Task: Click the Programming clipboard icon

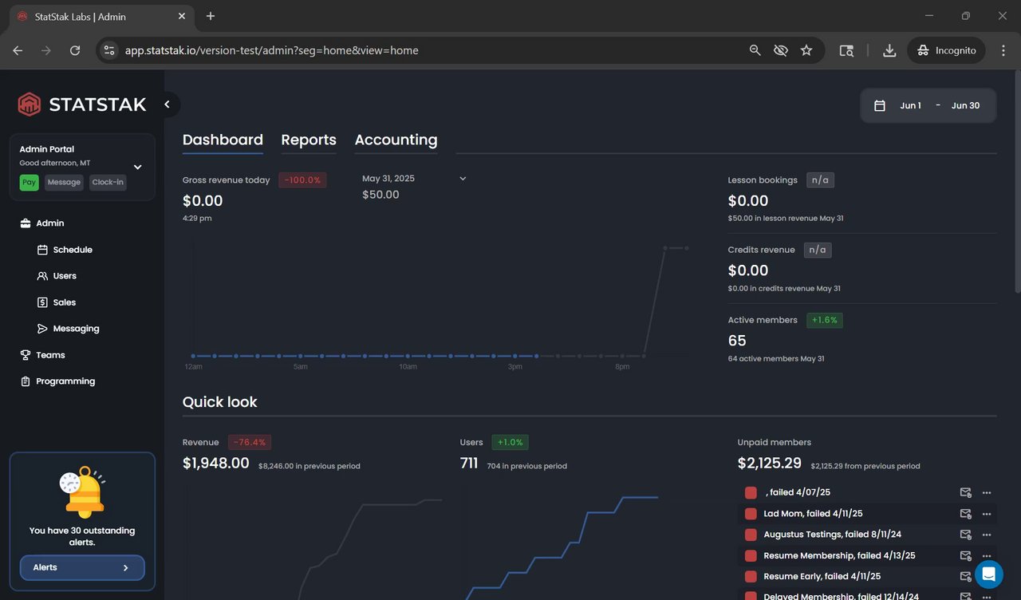Action: click(x=26, y=381)
